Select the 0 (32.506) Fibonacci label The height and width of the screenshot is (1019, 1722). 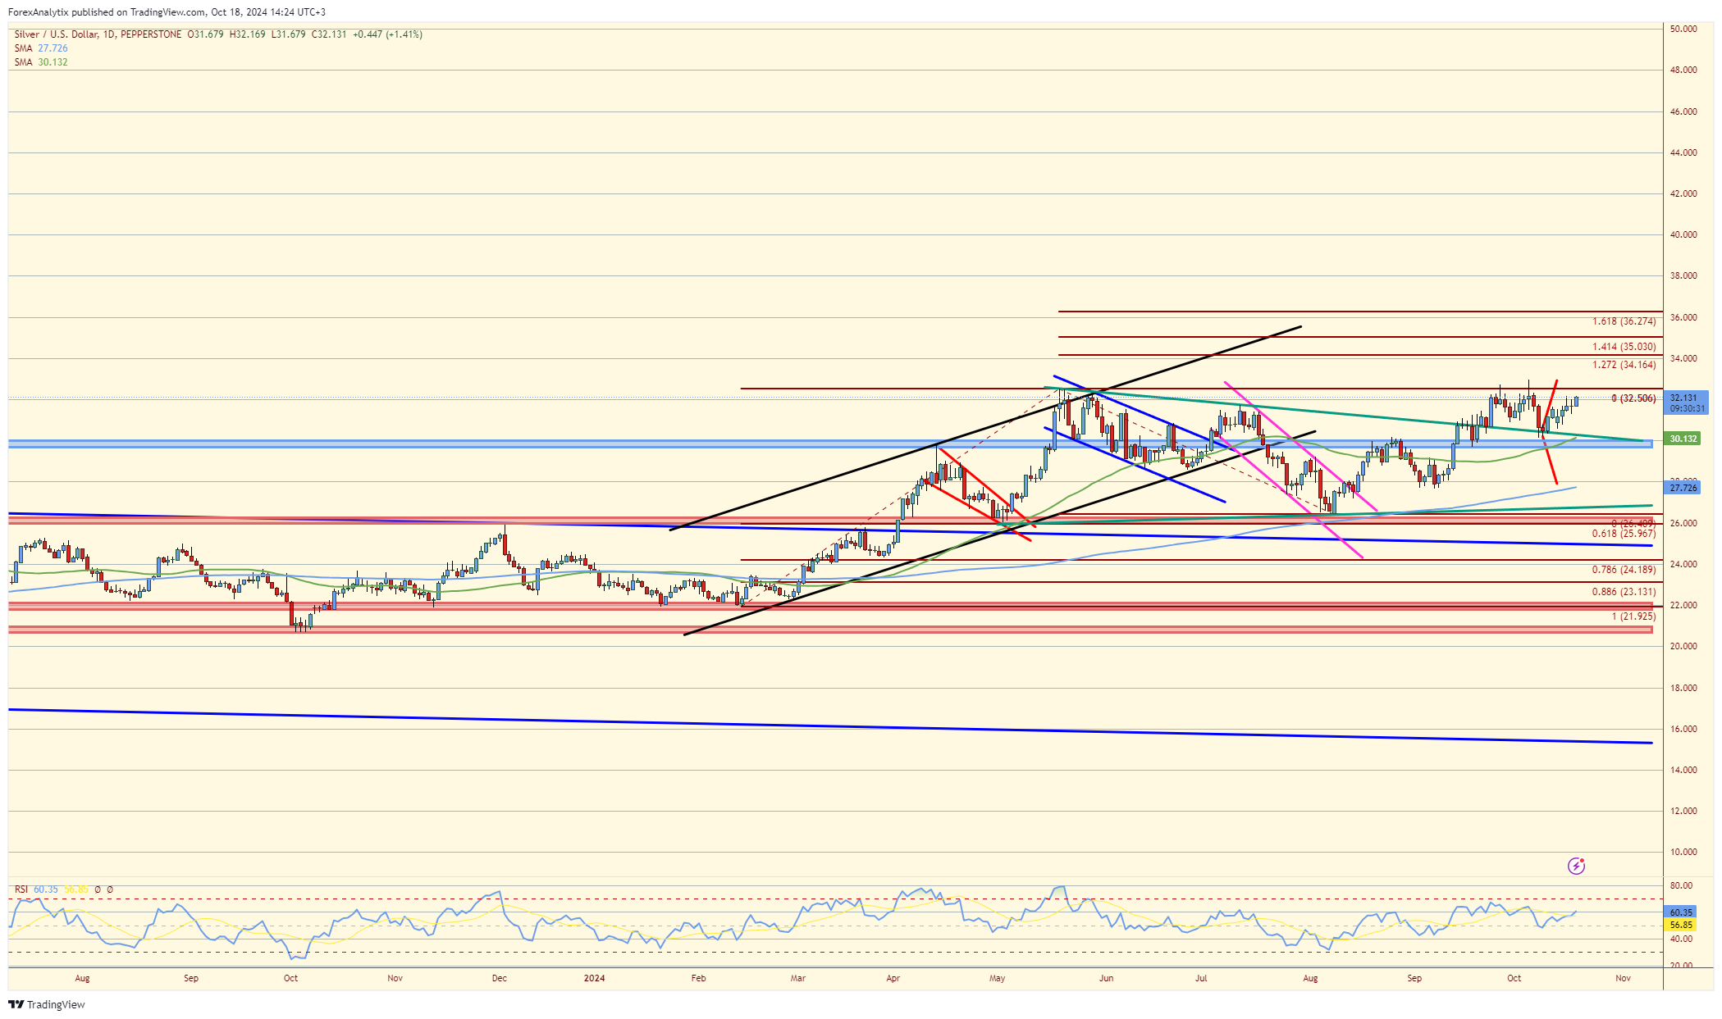click(x=1633, y=398)
